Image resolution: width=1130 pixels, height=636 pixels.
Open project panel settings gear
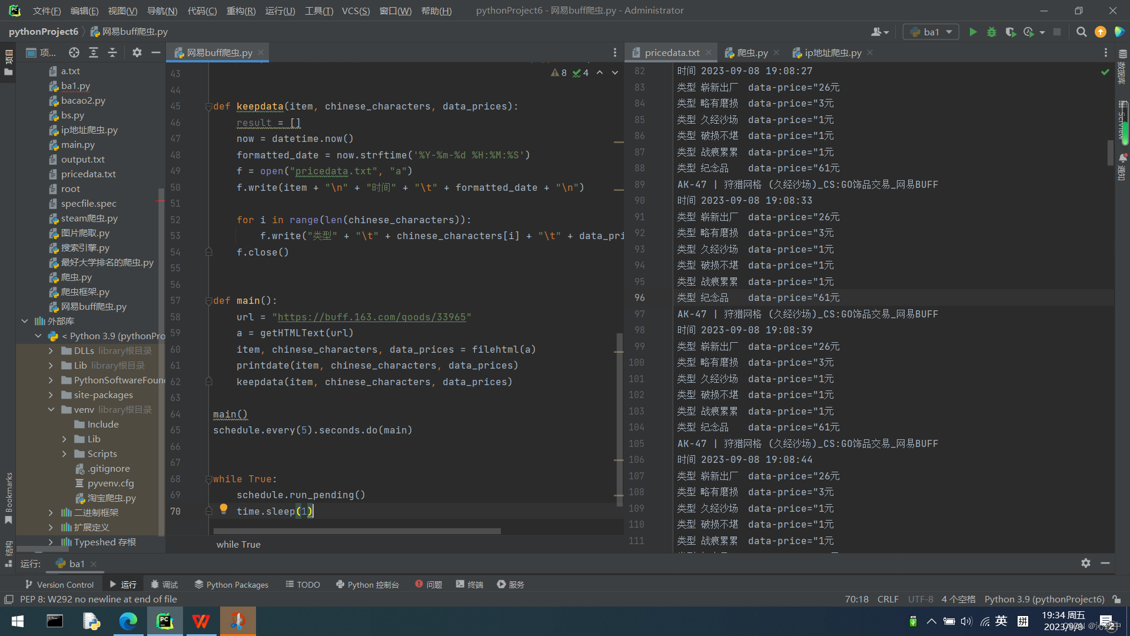[137, 52]
